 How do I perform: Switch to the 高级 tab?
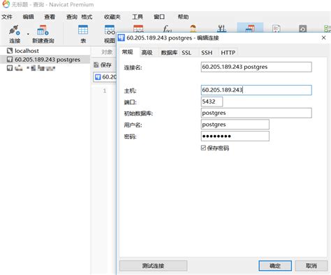(147, 53)
